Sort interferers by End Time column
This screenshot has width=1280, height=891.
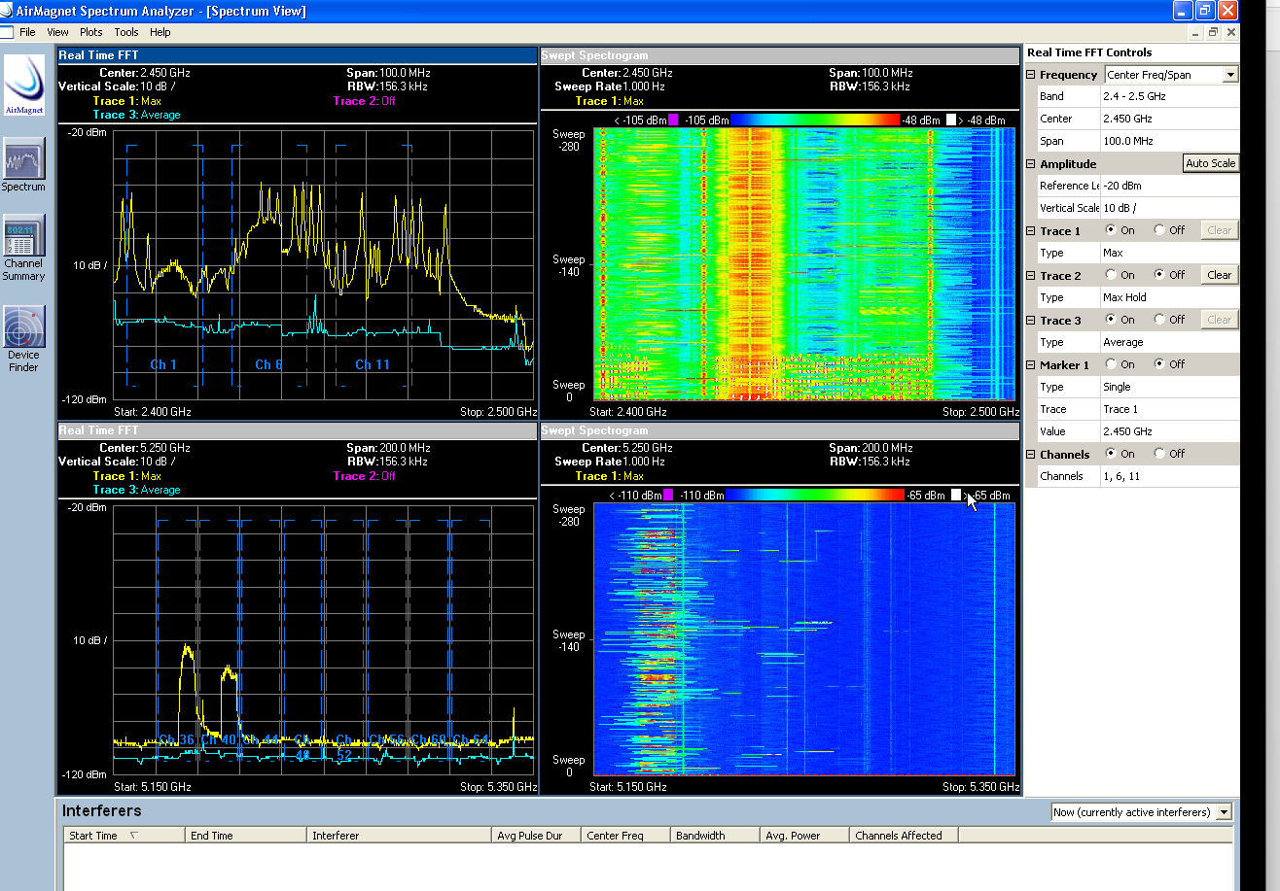245,836
